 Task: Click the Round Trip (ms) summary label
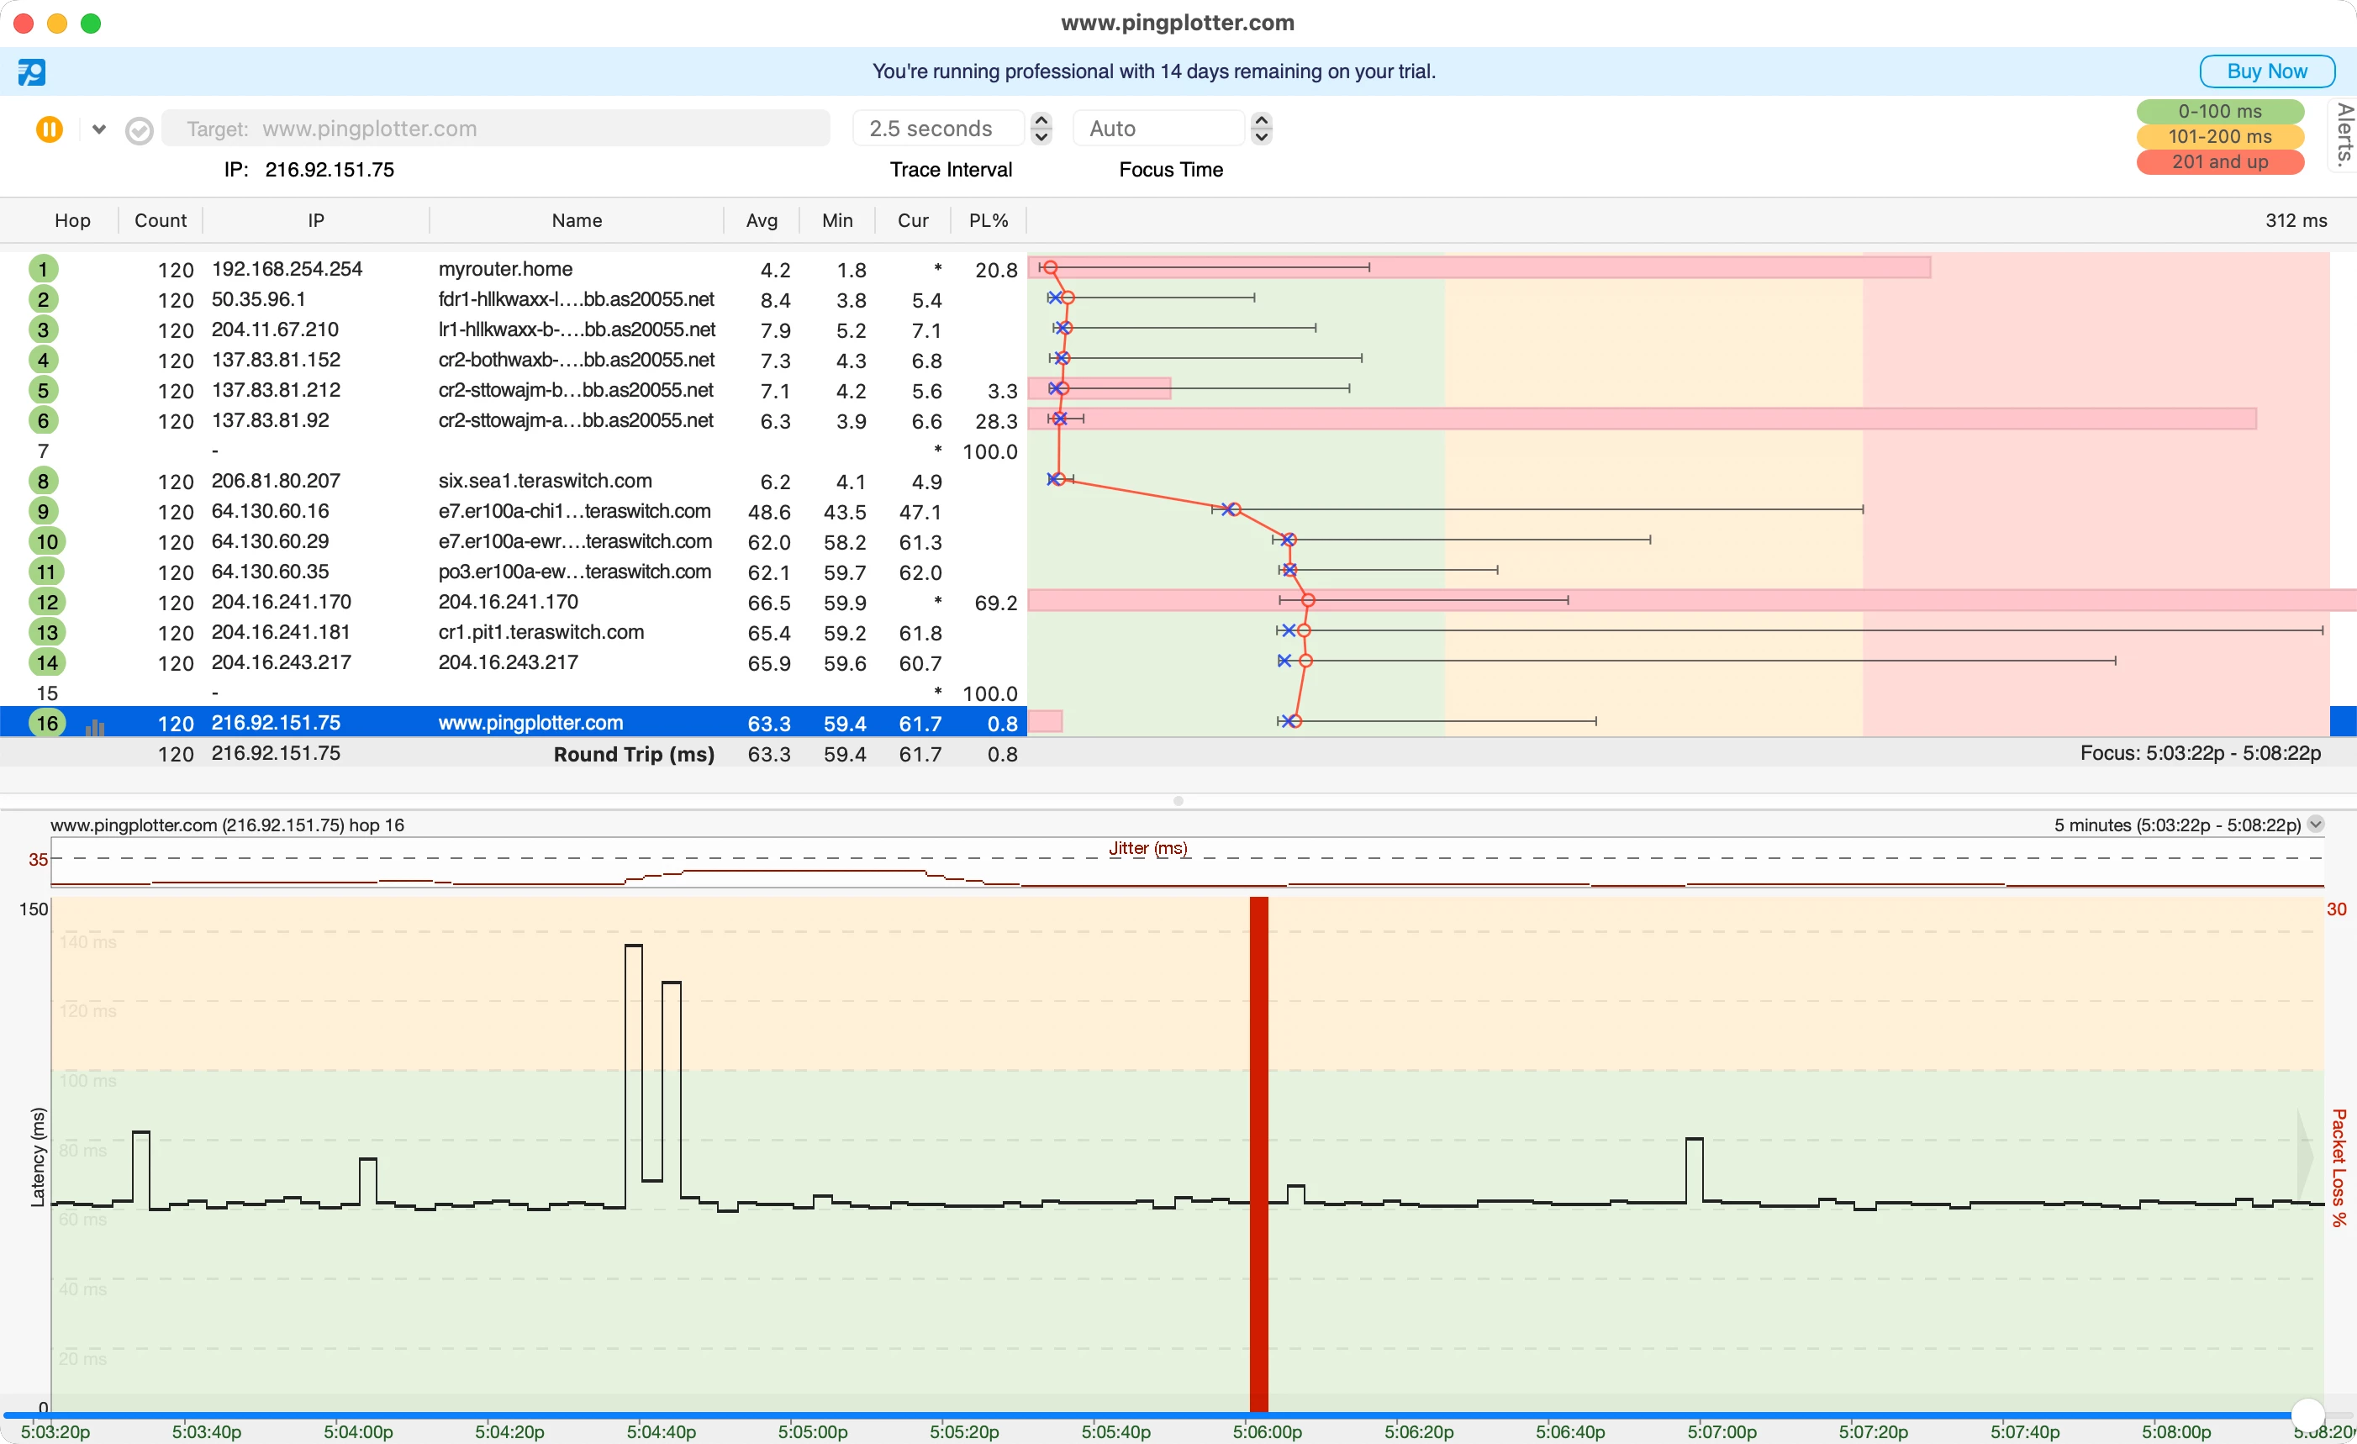point(634,754)
